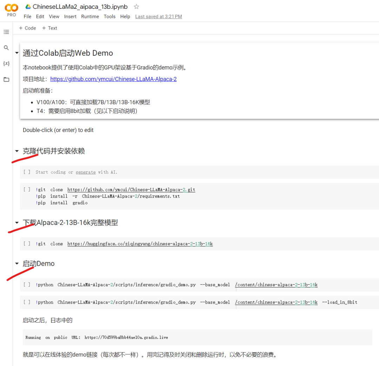
Task: Click the 克隆代码并安装依赖 heading text
Action: click(x=54, y=151)
